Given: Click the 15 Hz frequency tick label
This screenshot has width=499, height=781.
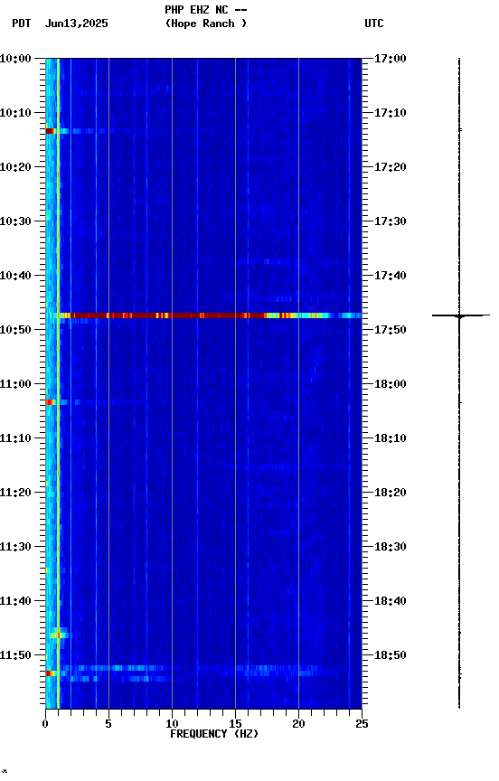Looking at the screenshot, I should pos(235,724).
